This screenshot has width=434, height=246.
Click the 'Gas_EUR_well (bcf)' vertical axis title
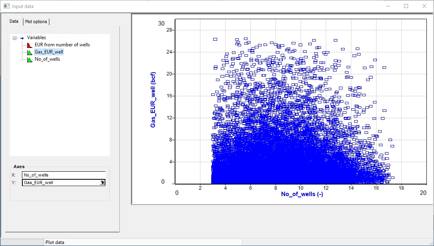click(153, 100)
